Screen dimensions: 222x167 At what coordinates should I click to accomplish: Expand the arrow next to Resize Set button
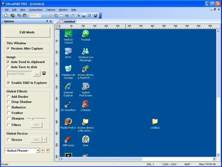(x=45, y=140)
